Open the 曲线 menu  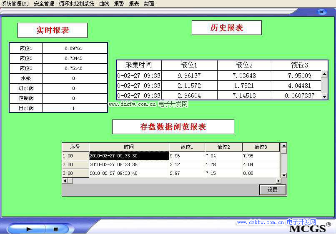[104, 4]
